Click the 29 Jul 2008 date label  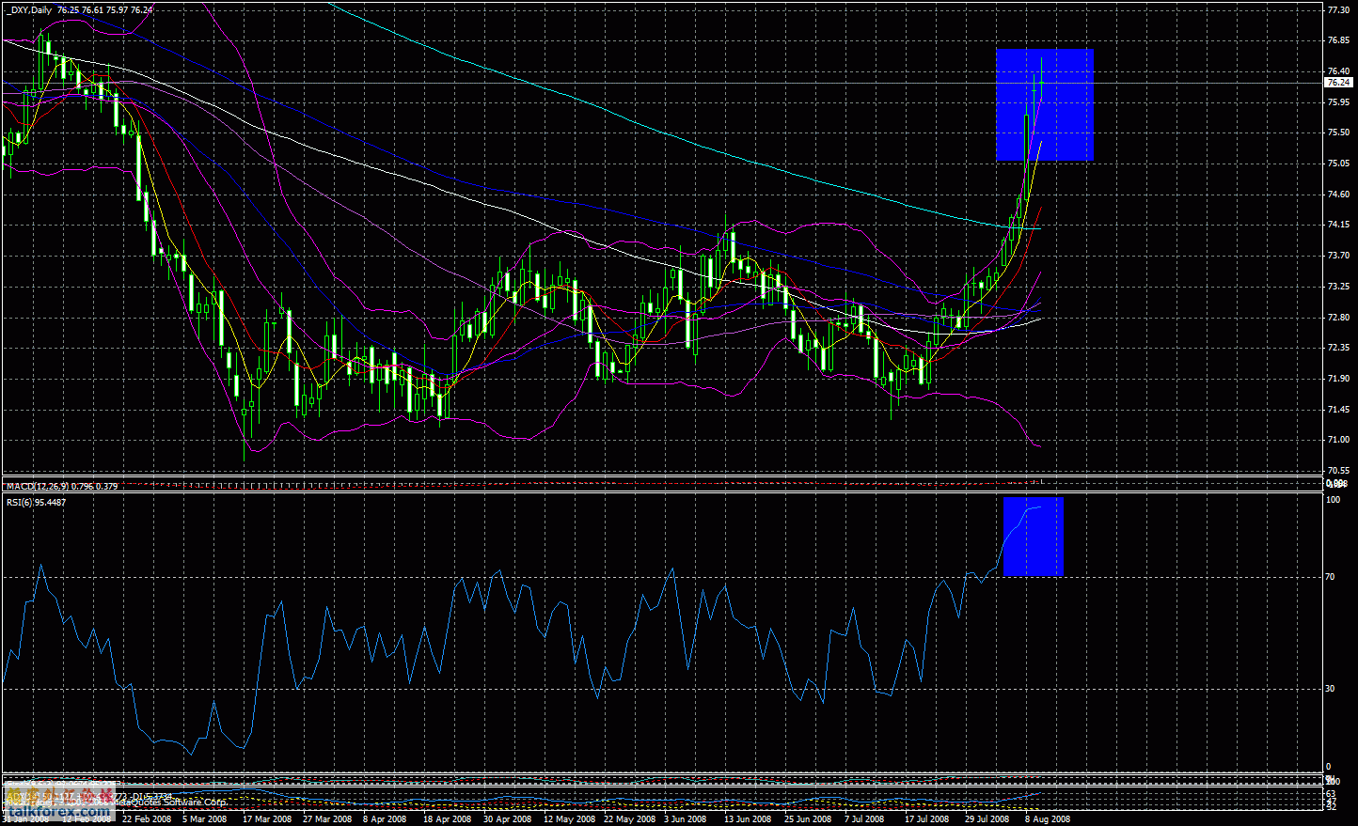click(987, 819)
